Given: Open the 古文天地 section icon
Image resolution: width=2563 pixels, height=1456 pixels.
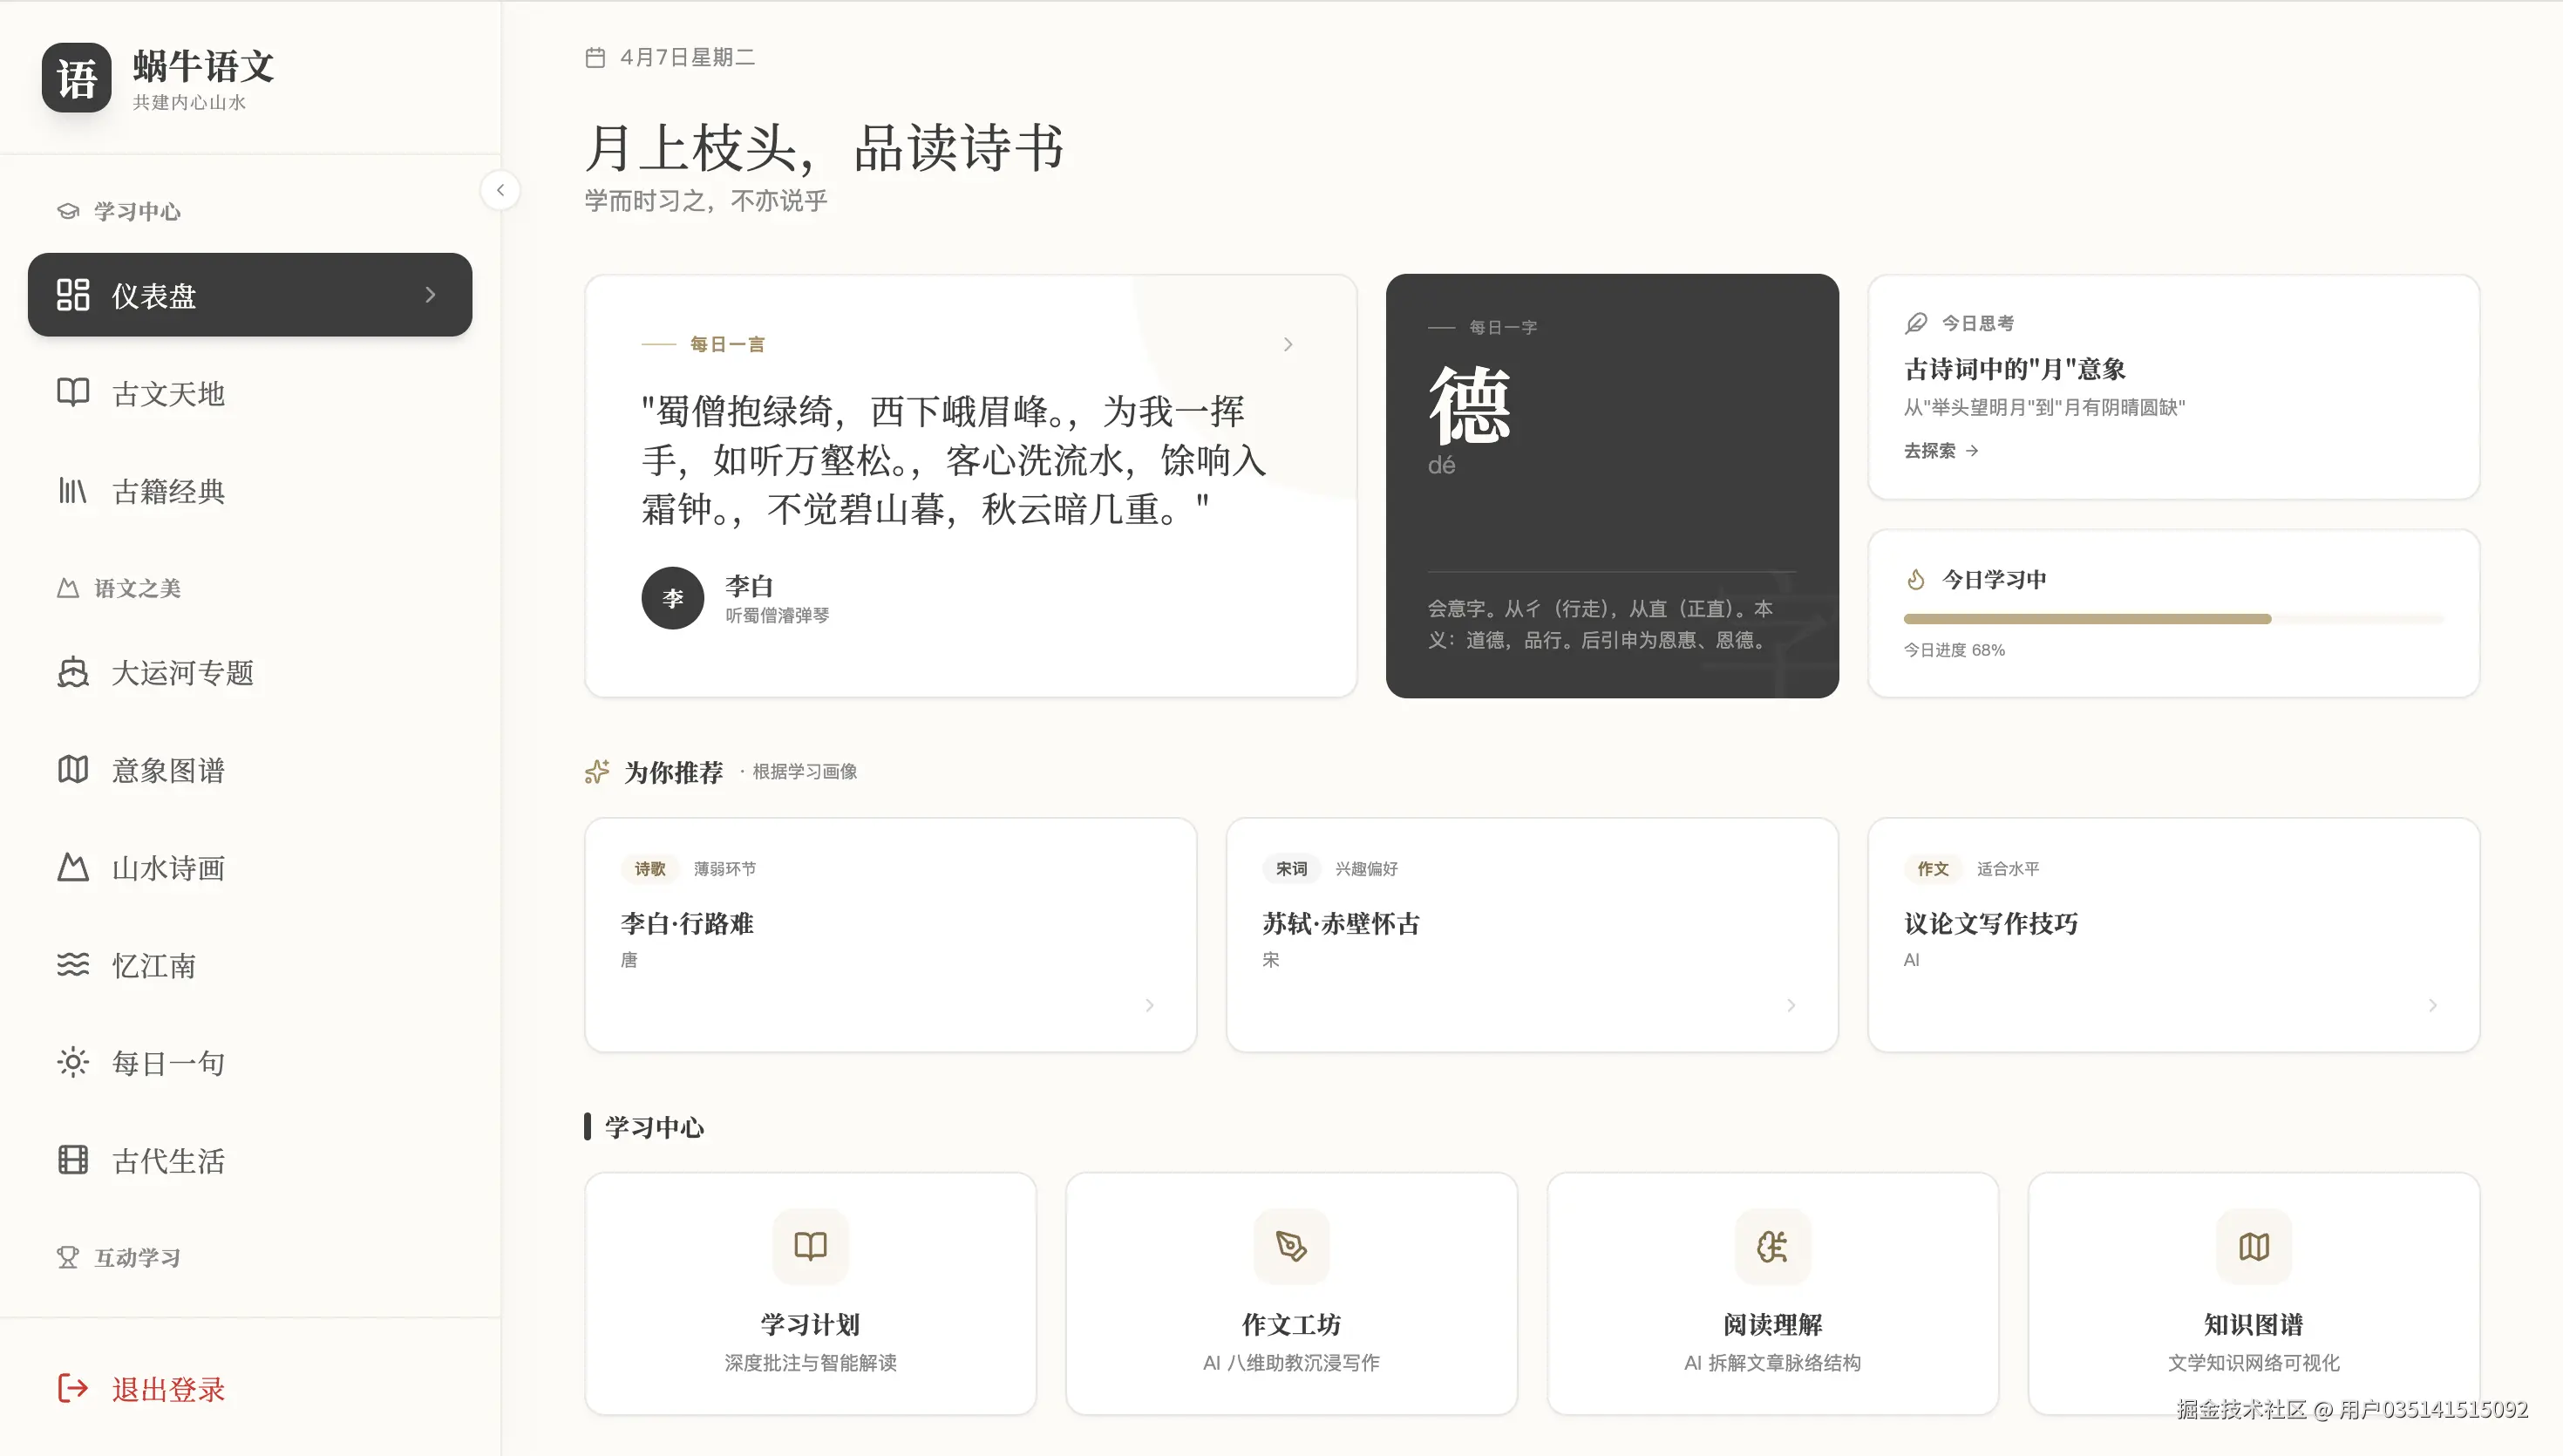Looking at the screenshot, I should (x=72, y=393).
